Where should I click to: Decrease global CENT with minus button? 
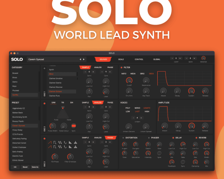[172, 58]
